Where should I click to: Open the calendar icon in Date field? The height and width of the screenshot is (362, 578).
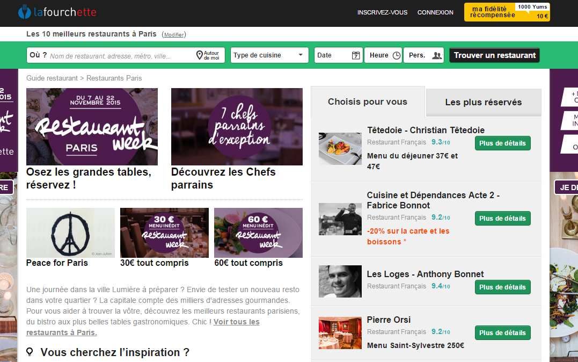point(356,55)
